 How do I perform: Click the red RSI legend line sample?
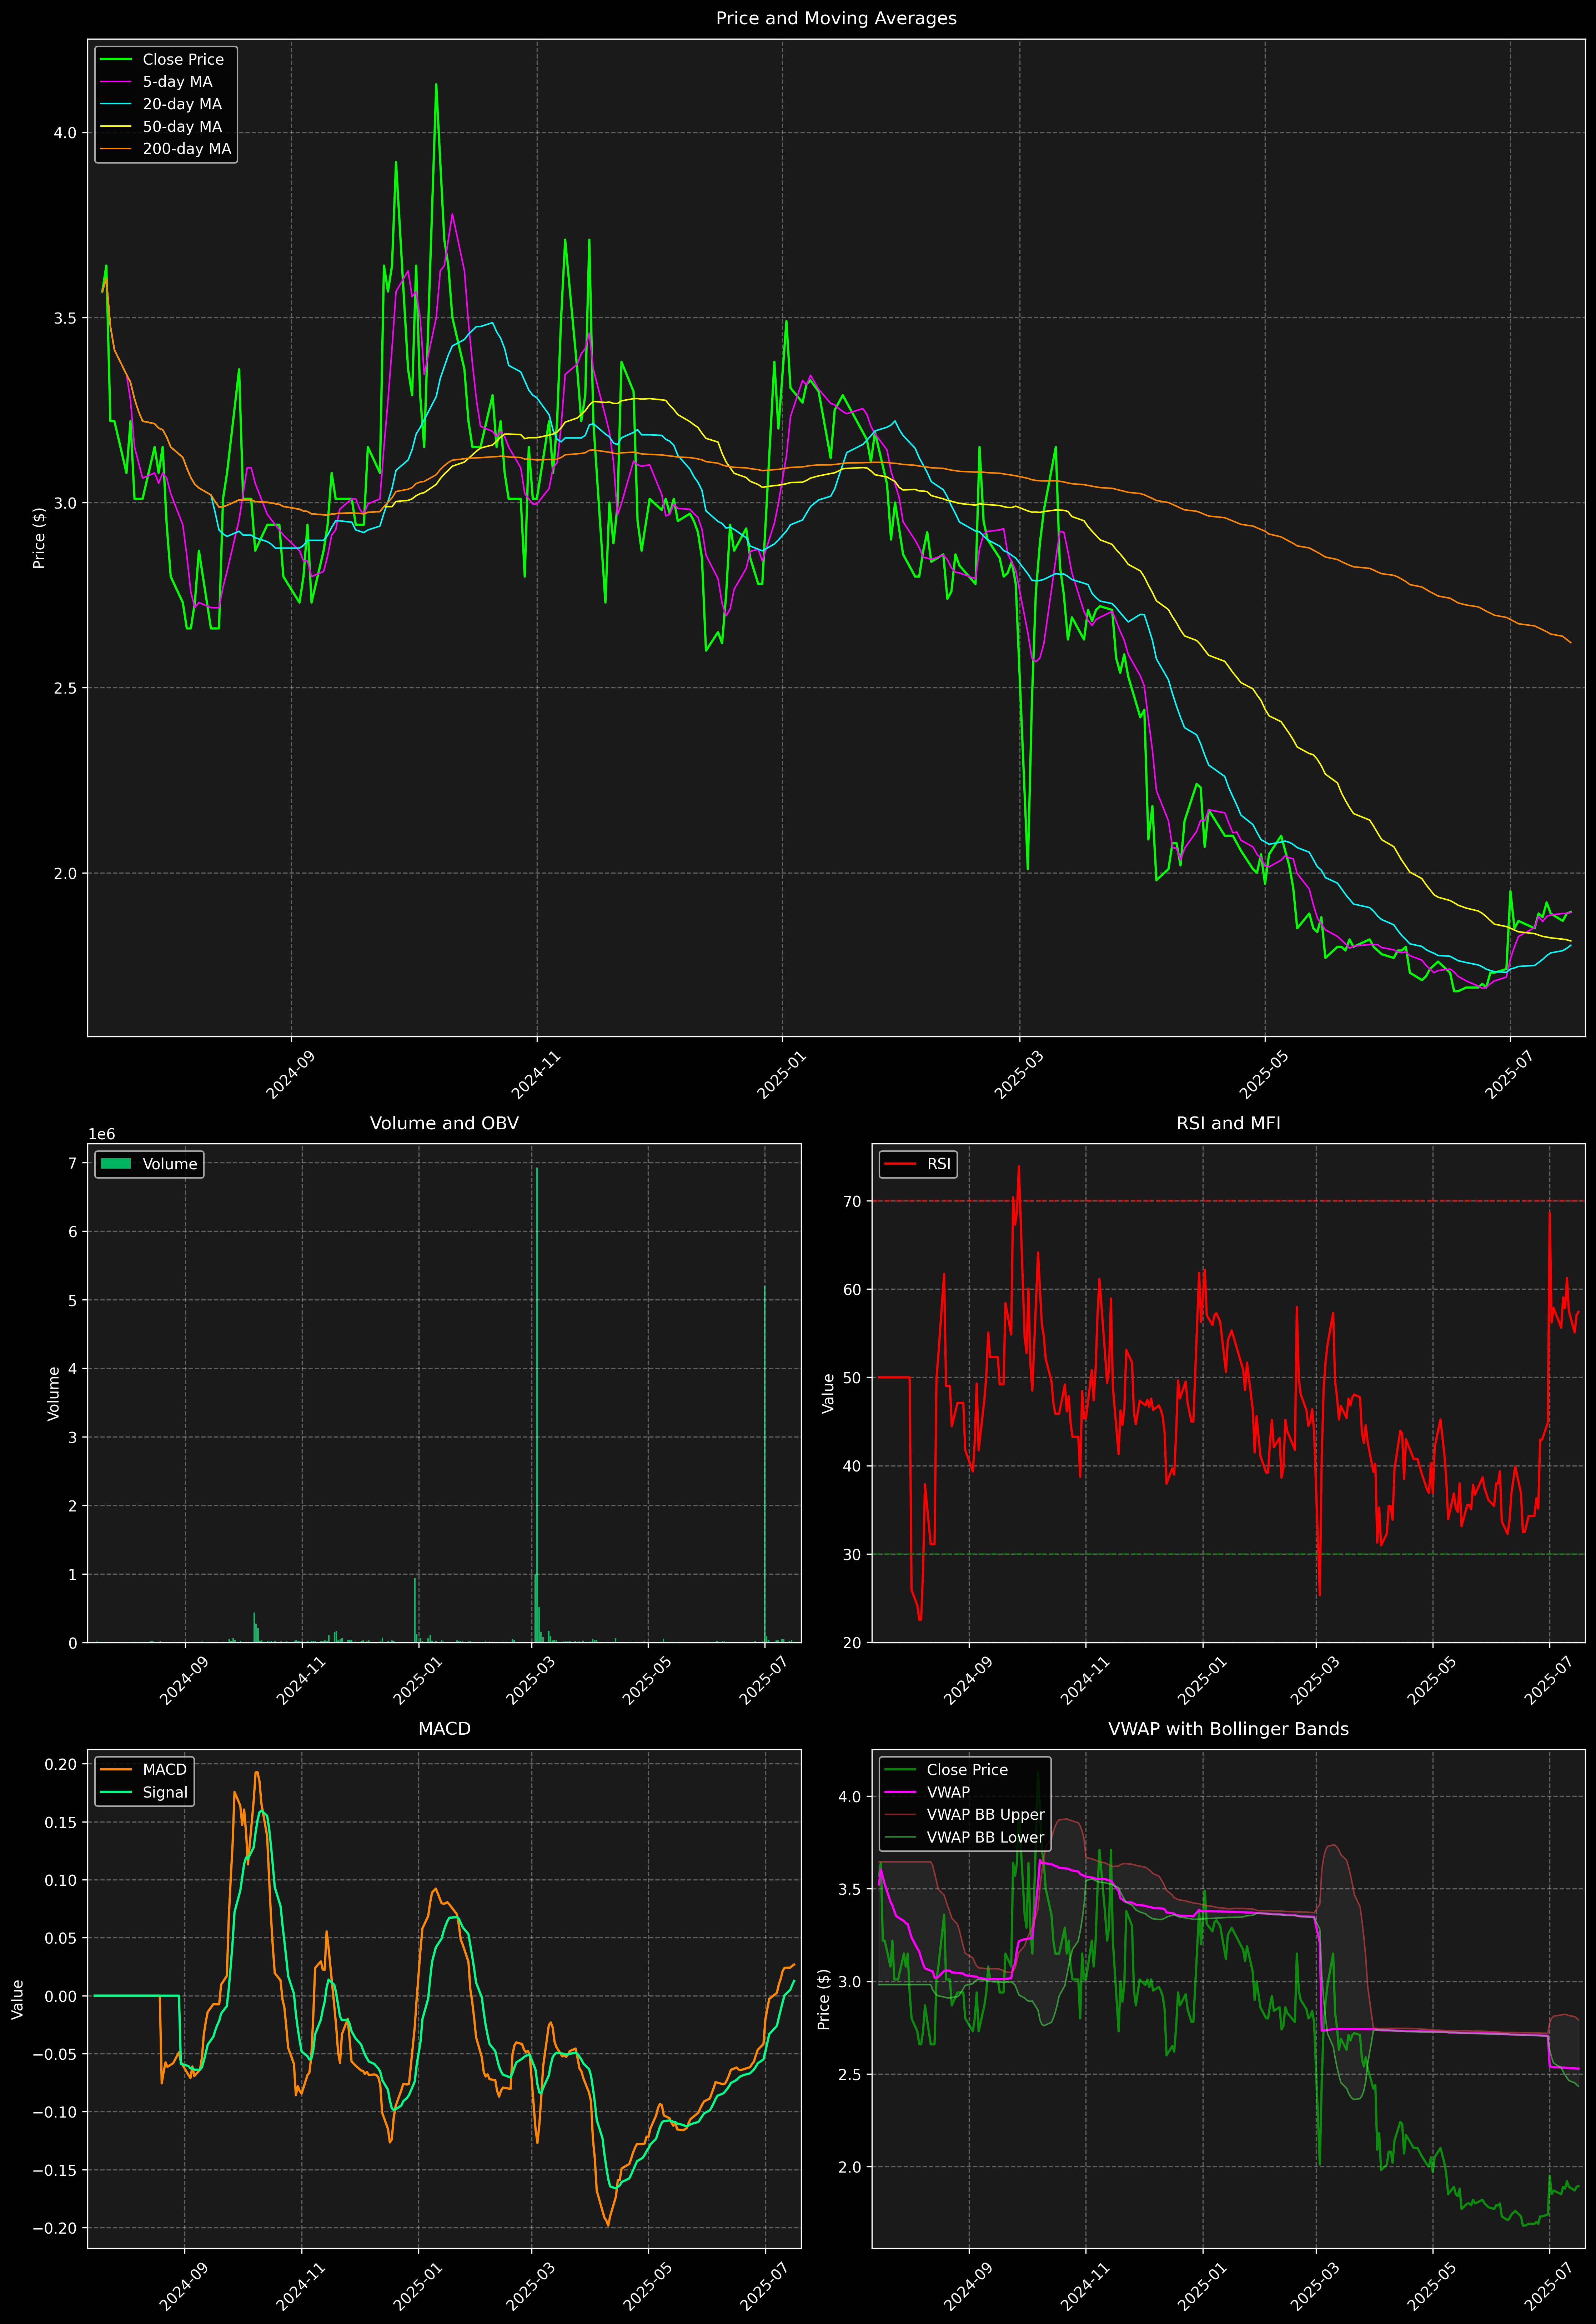[x=900, y=1164]
